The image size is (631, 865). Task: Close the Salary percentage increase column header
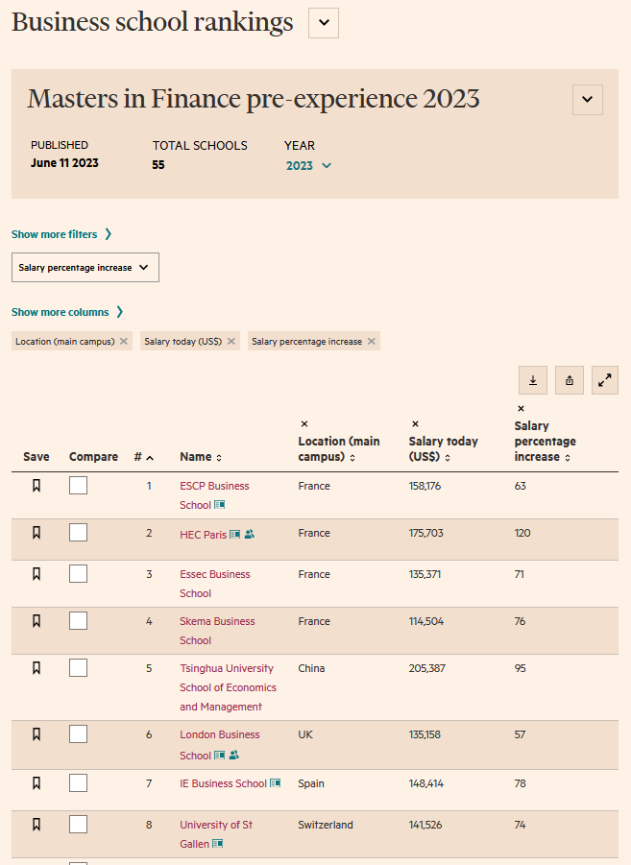[521, 409]
